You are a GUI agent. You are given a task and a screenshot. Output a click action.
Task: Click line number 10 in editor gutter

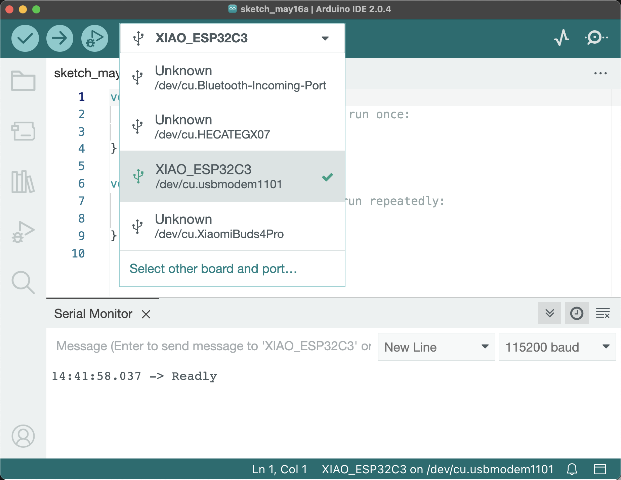tap(78, 253)
